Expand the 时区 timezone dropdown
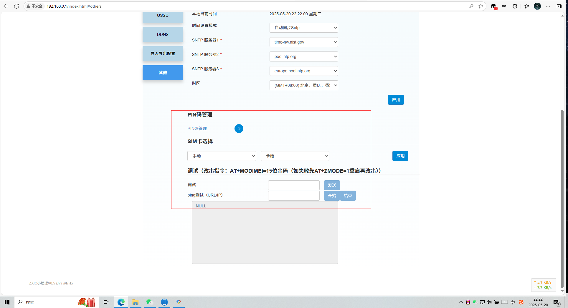 [303, 85]
